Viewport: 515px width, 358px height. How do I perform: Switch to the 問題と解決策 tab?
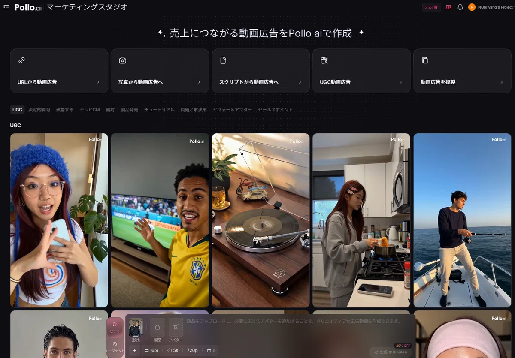[x=194, y=110]
